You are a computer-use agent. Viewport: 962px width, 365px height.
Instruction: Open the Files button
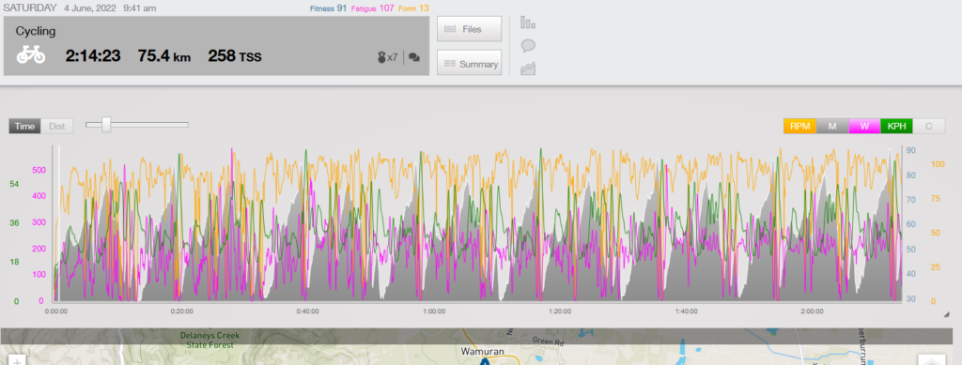pos(470,29)
